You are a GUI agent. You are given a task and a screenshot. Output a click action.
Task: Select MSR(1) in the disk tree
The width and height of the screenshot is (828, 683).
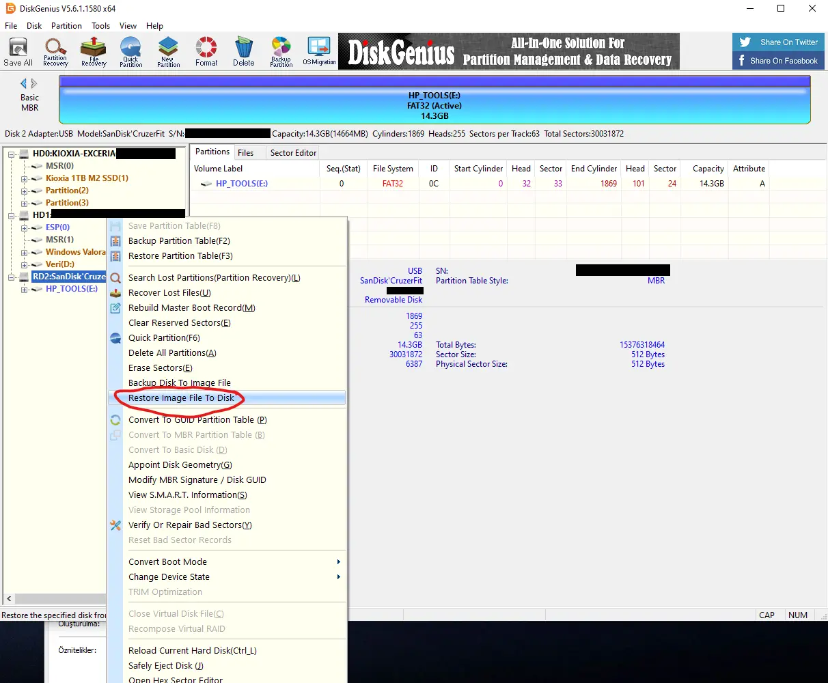pos(59,240)
